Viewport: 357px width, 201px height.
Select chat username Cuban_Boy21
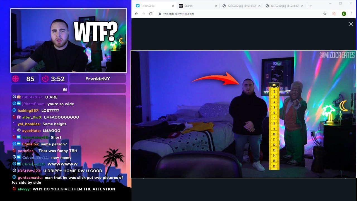coord(35,157)
